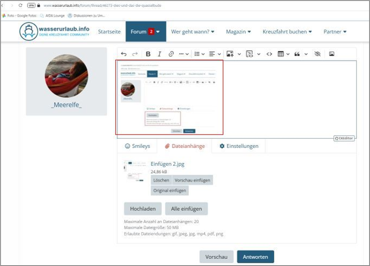Image resolution: width=370 pixels, height=266 pixels.
Task: Click the Hochladen upload button
Action: pos(143,209)
